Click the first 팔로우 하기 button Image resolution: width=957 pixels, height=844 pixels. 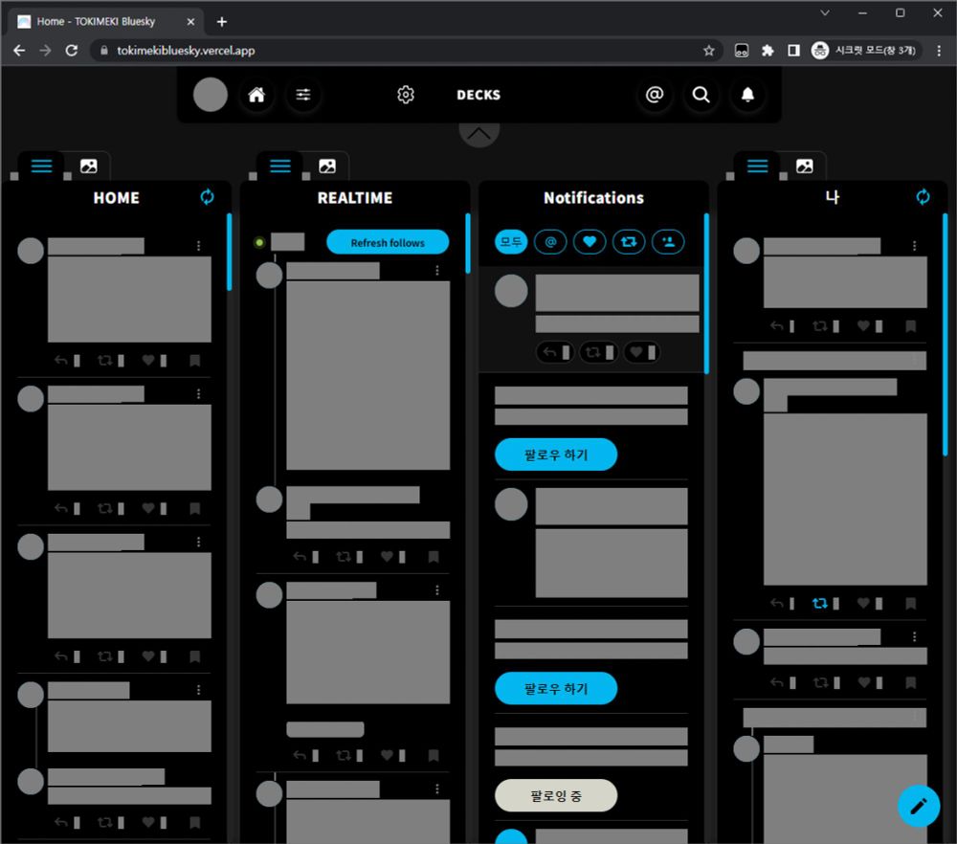556,455
